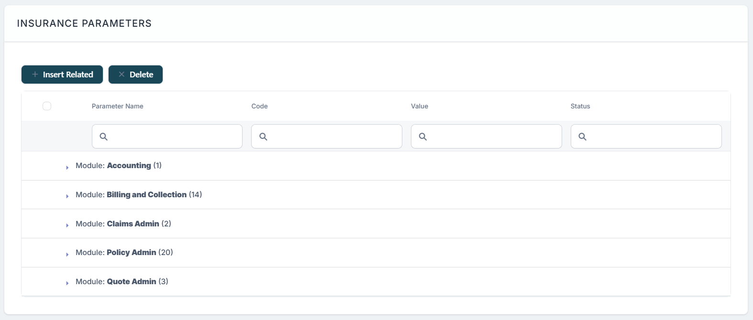Screen dimensions: 753x320
Task: Expand the Quote Admin module arrow
Action: coord(67,283)
